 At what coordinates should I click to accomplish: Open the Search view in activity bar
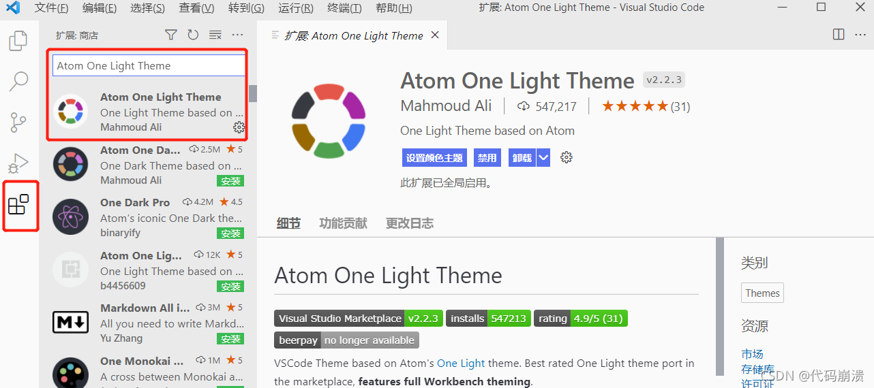18,82
